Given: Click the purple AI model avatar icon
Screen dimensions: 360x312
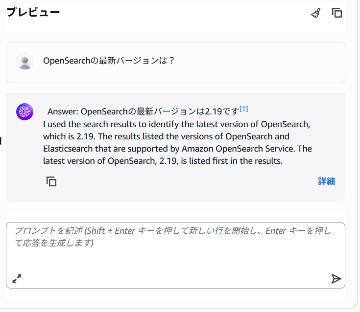Looking at the screenshot, I should [25, 111].
